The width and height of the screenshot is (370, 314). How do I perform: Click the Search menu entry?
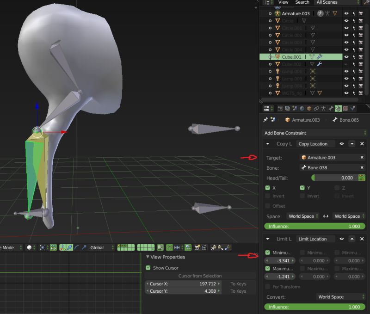[302, 3]
